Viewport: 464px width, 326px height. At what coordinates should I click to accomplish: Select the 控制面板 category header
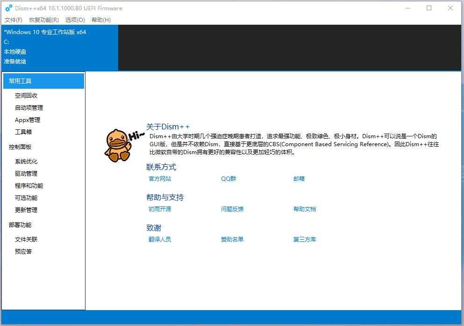click(20, 147)
